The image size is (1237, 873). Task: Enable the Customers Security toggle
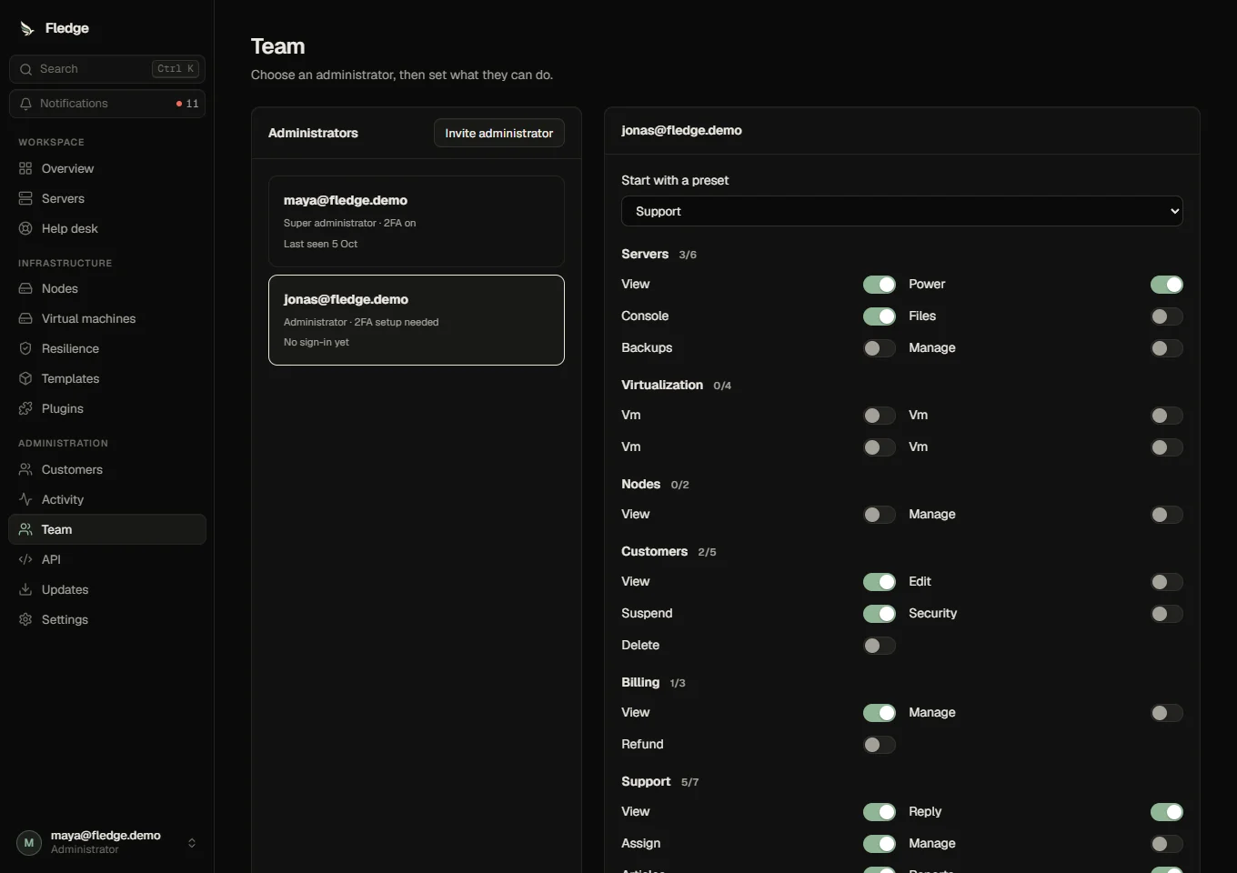(x=1167, y=614)
